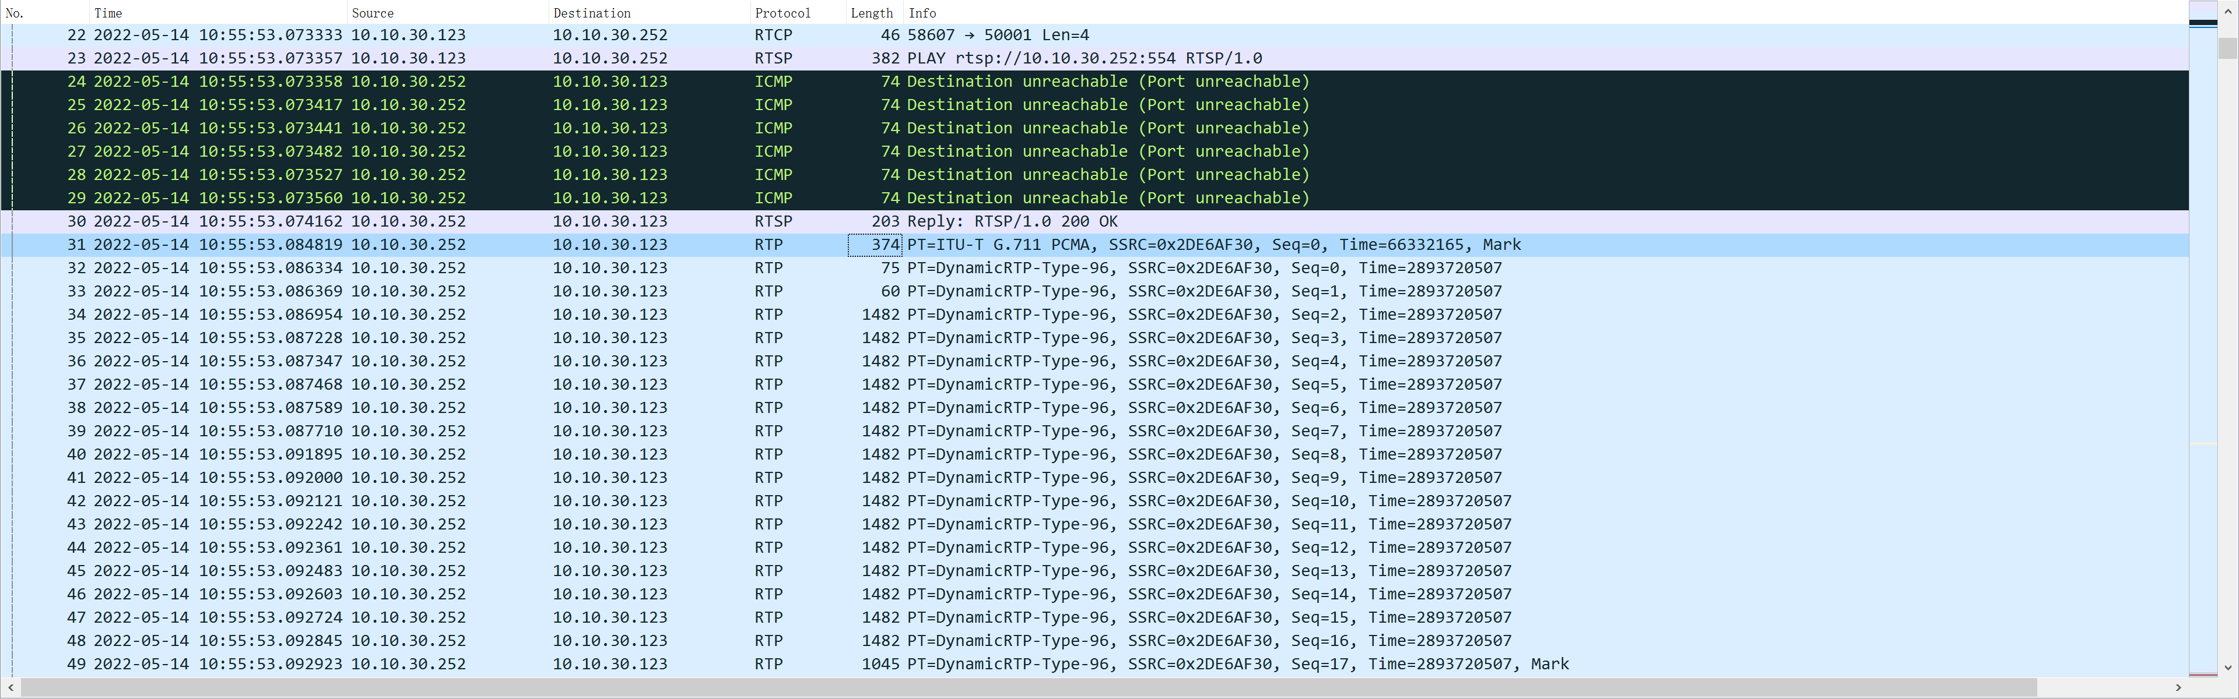Click the vertical scrollbar up arrow

point(2228,11)
